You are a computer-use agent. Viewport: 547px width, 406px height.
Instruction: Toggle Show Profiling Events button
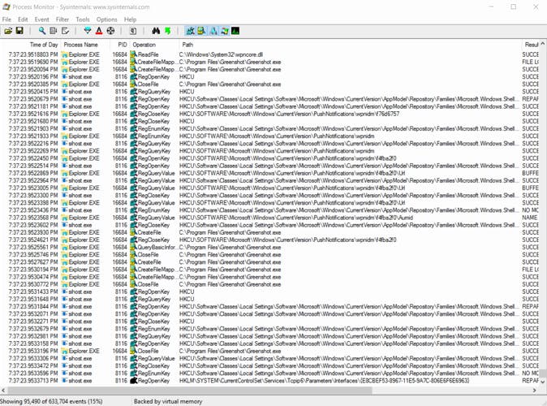click(235, 31)
